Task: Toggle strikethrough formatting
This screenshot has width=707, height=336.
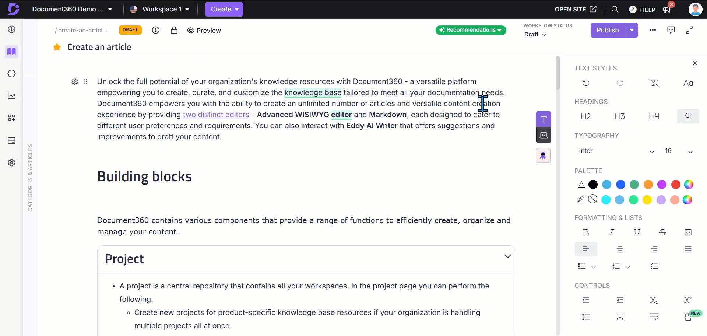Action: (662, 232)
